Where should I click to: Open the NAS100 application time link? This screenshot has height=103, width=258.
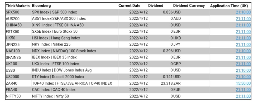(243, 51)
